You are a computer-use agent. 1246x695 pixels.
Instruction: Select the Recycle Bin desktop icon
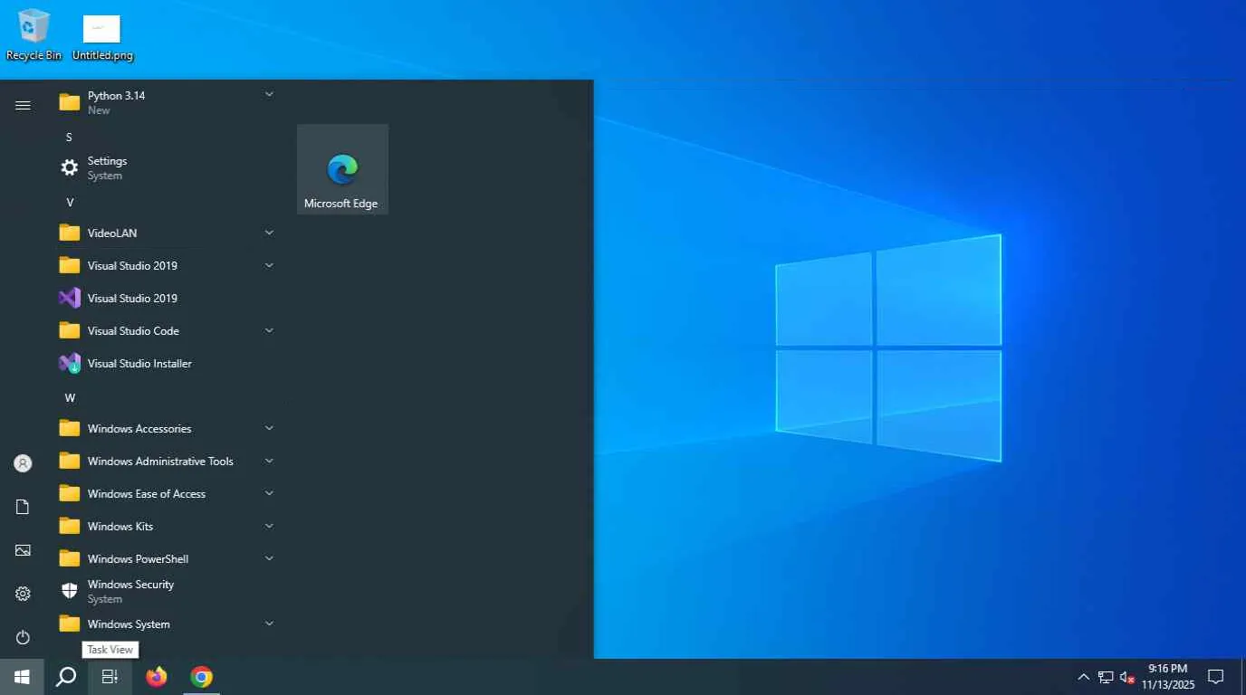(x=34, y=34)
